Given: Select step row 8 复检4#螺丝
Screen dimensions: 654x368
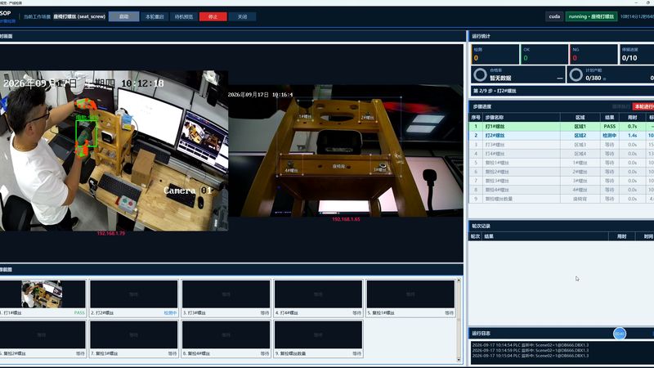Looking at the screenshot, I should click(x=562, y=190).
